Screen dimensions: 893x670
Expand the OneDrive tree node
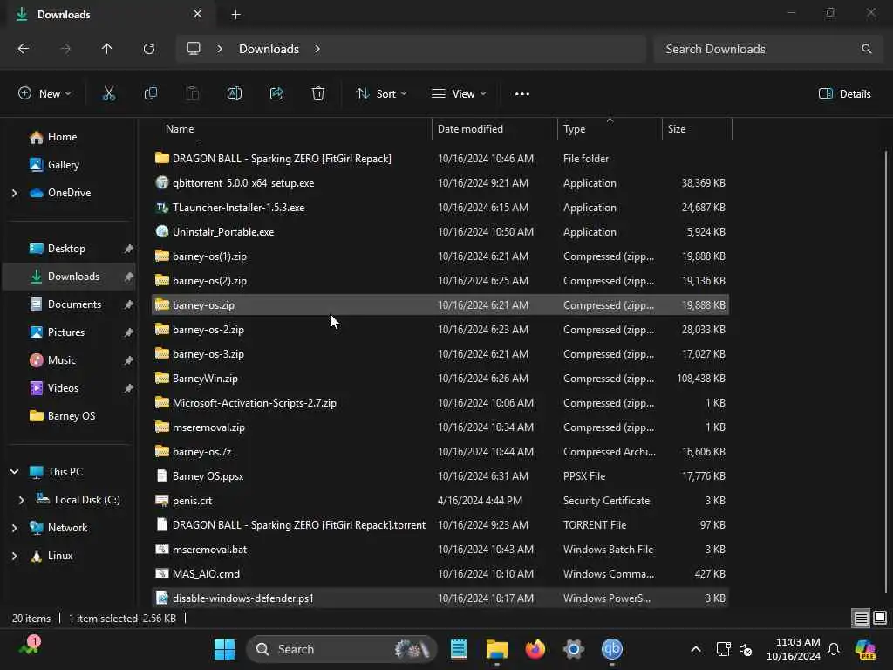(x=14, y=193)
